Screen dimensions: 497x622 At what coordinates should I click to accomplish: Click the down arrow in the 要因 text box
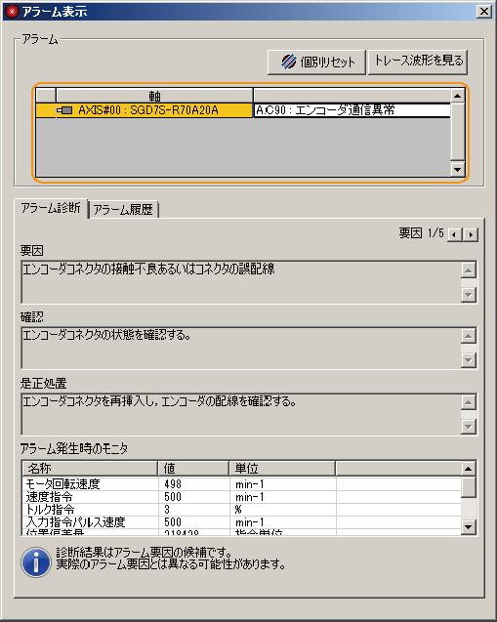click(469, 295)
